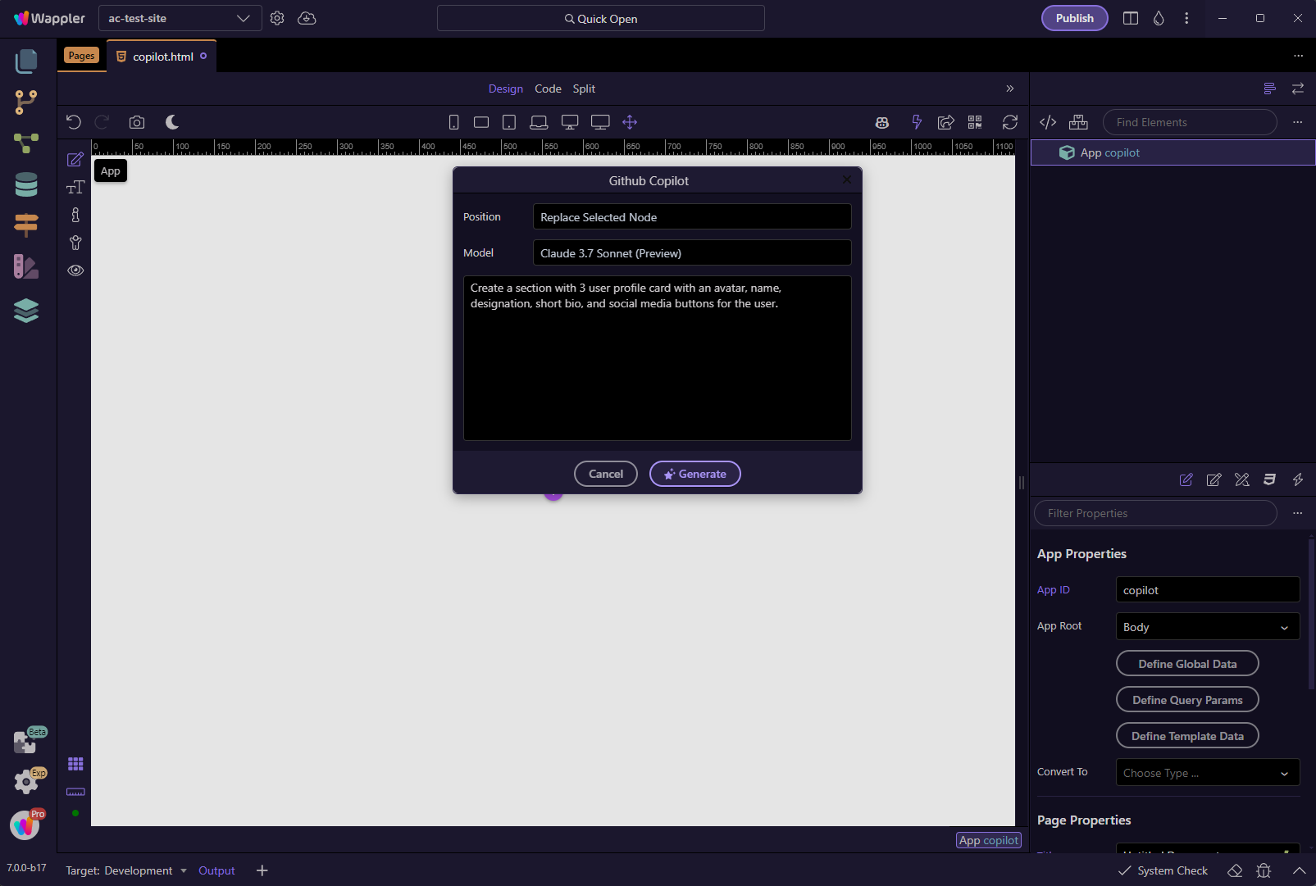
Task: Switch to Code view tab
Action: point(548,89)
